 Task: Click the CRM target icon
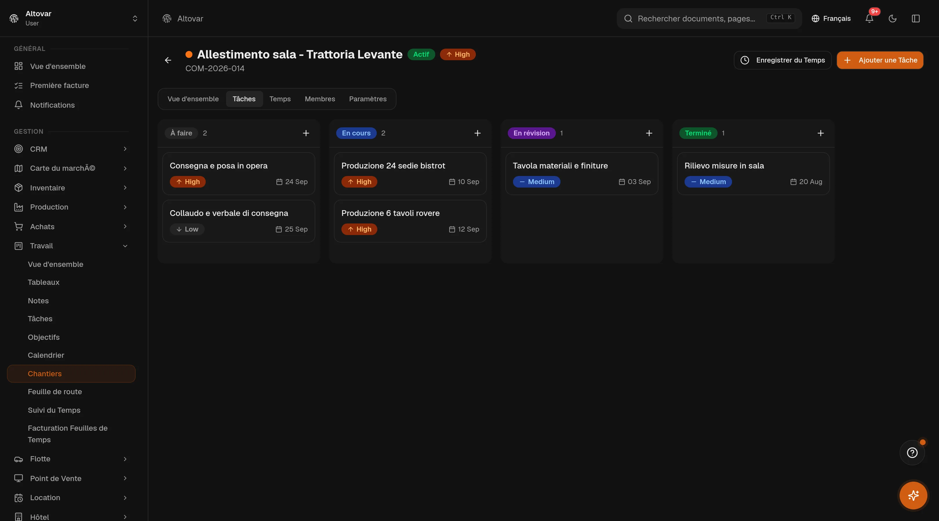point(19,149)
